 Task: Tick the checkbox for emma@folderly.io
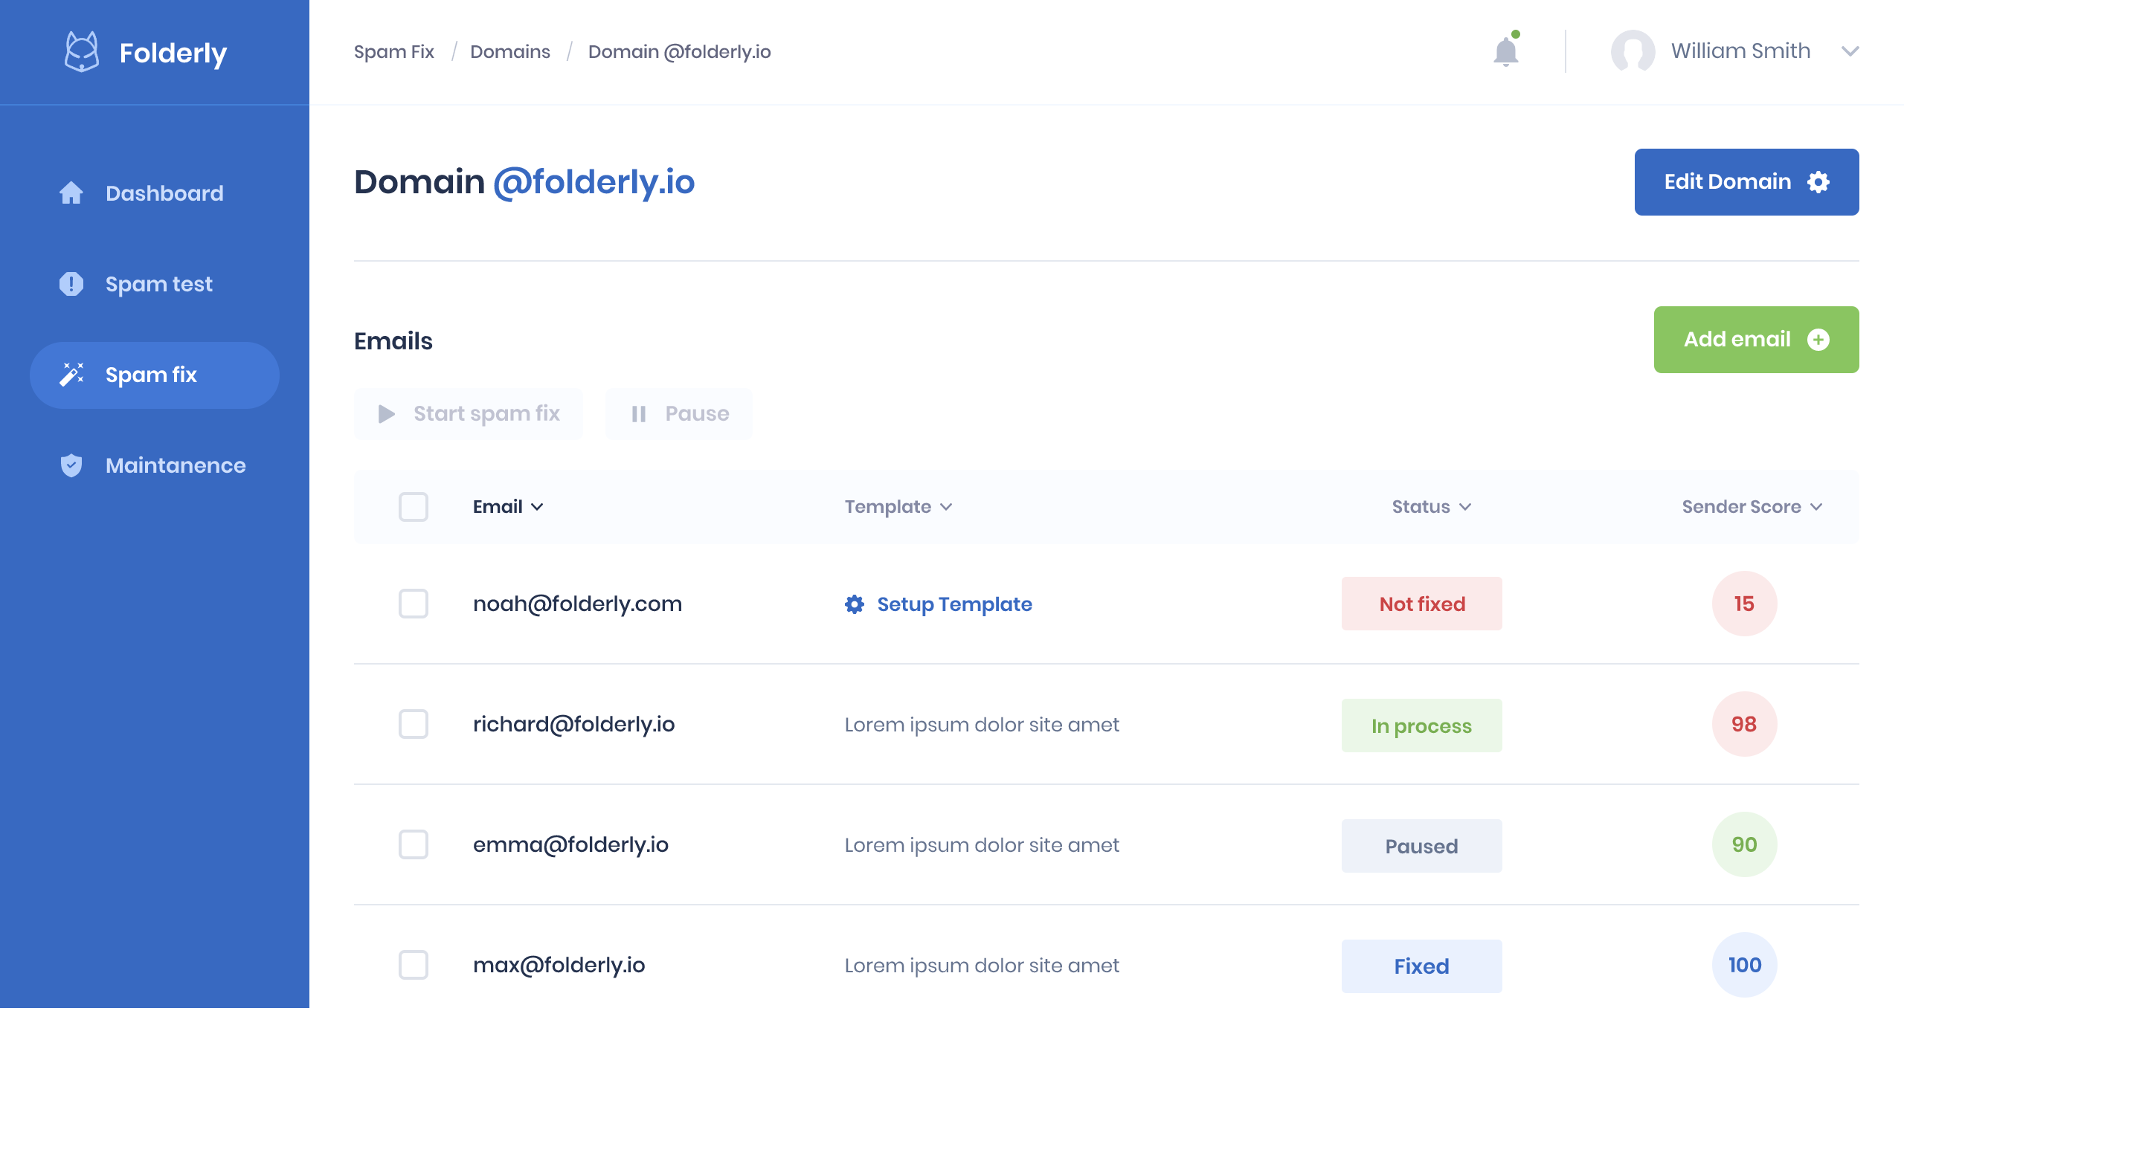coord(414,844)
